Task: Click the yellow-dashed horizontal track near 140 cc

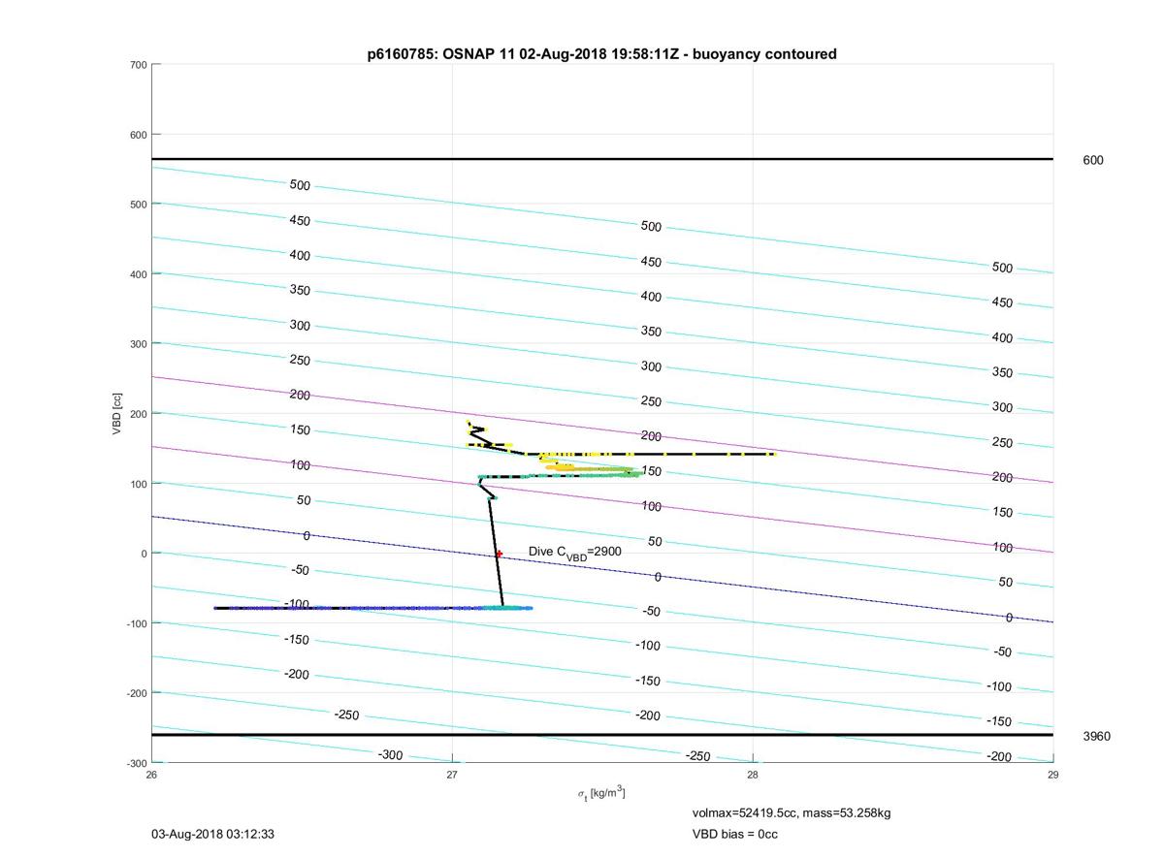Action: tap(650, 454)
